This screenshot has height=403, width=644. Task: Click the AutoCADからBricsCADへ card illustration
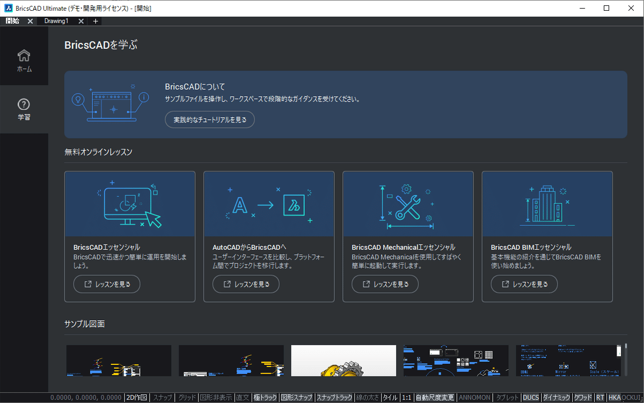click(269, 204)
